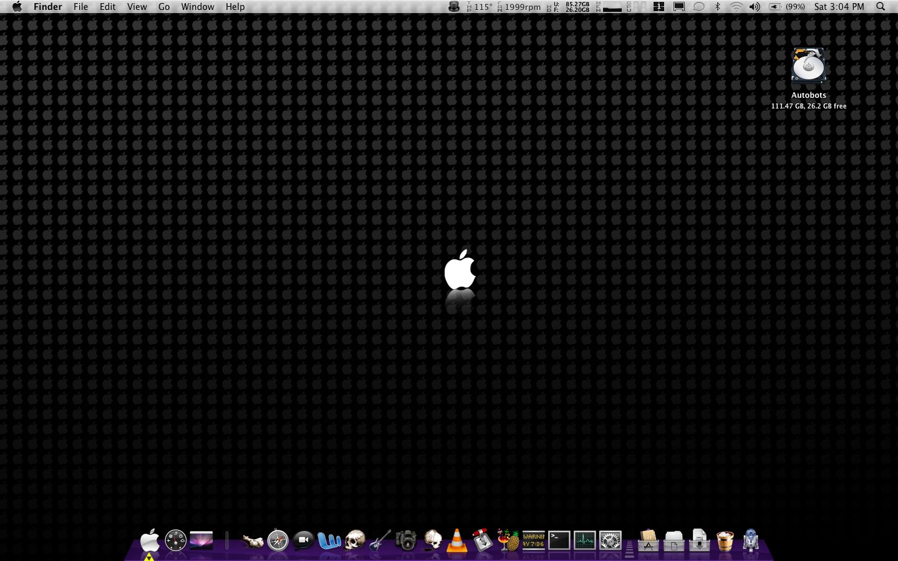898x561 pixels.
Task: Launch VLC traffic cone icon
Action: pyautogui.click(x=457, y=540)
